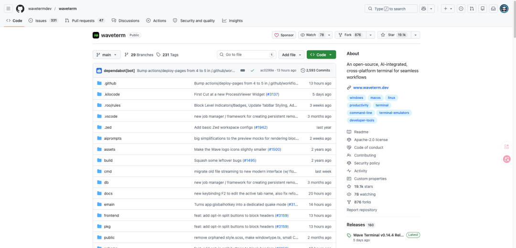
Task: Open Releases 160 heading link
Action: pos(361,225)
